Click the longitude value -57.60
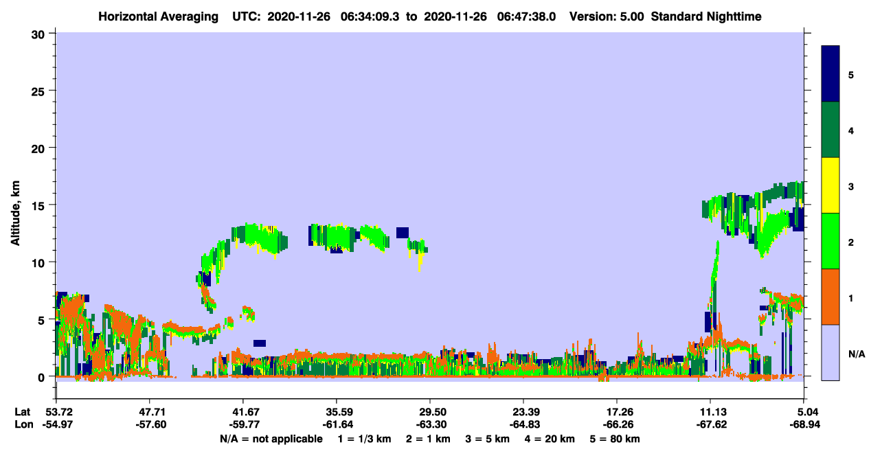 click(x=149, y=425)
